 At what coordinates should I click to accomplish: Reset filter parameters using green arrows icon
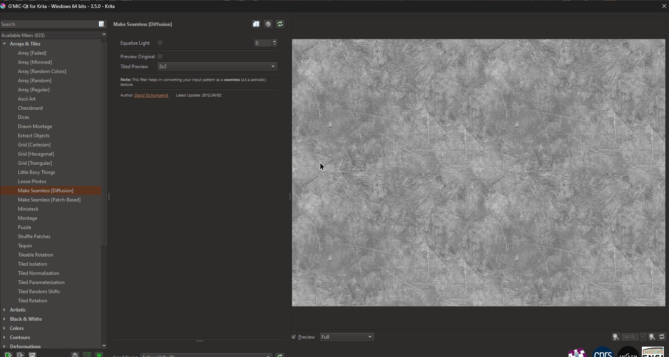coord(280,24)
